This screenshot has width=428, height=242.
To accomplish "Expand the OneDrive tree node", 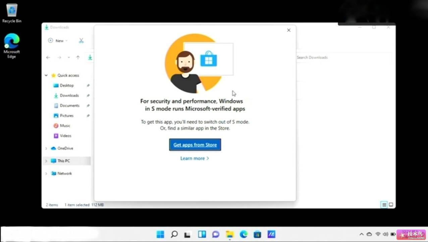I will coord(46,148).
